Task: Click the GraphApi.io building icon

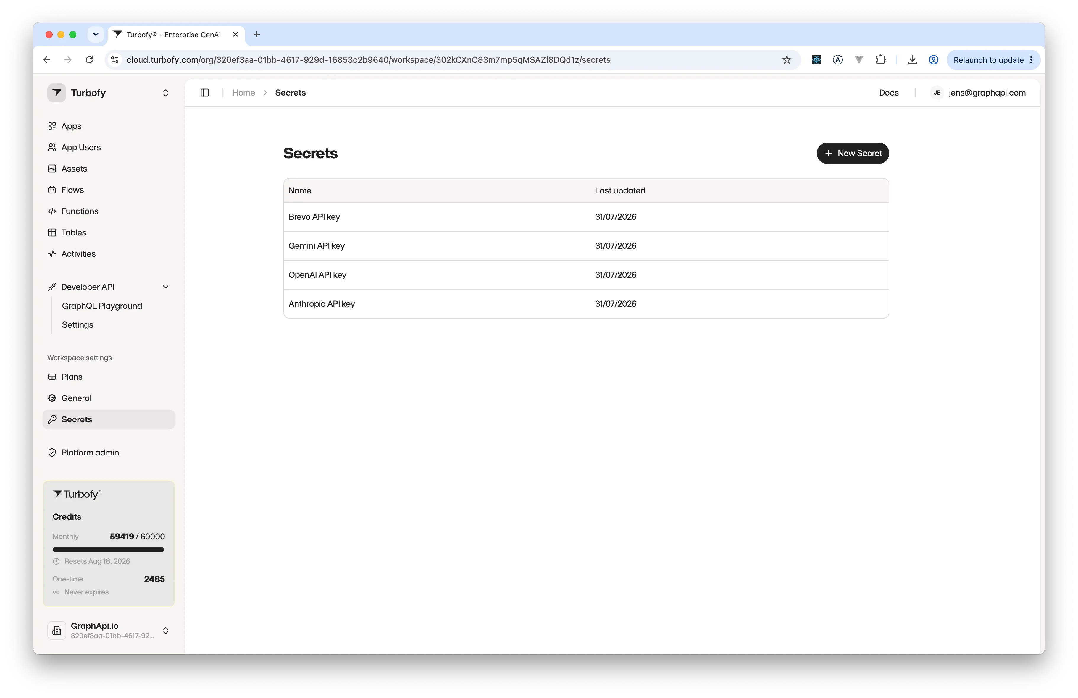Action: pyautogui.click(x=57, y=631)
